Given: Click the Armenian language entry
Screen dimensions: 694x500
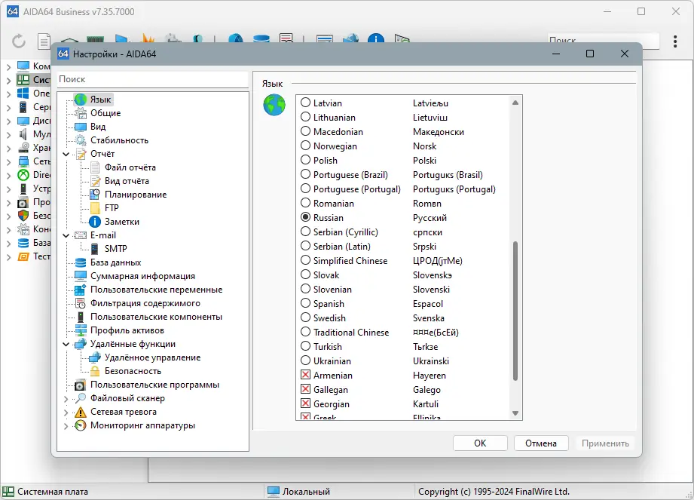Looking at the screenshot, I should click(333, 375).
